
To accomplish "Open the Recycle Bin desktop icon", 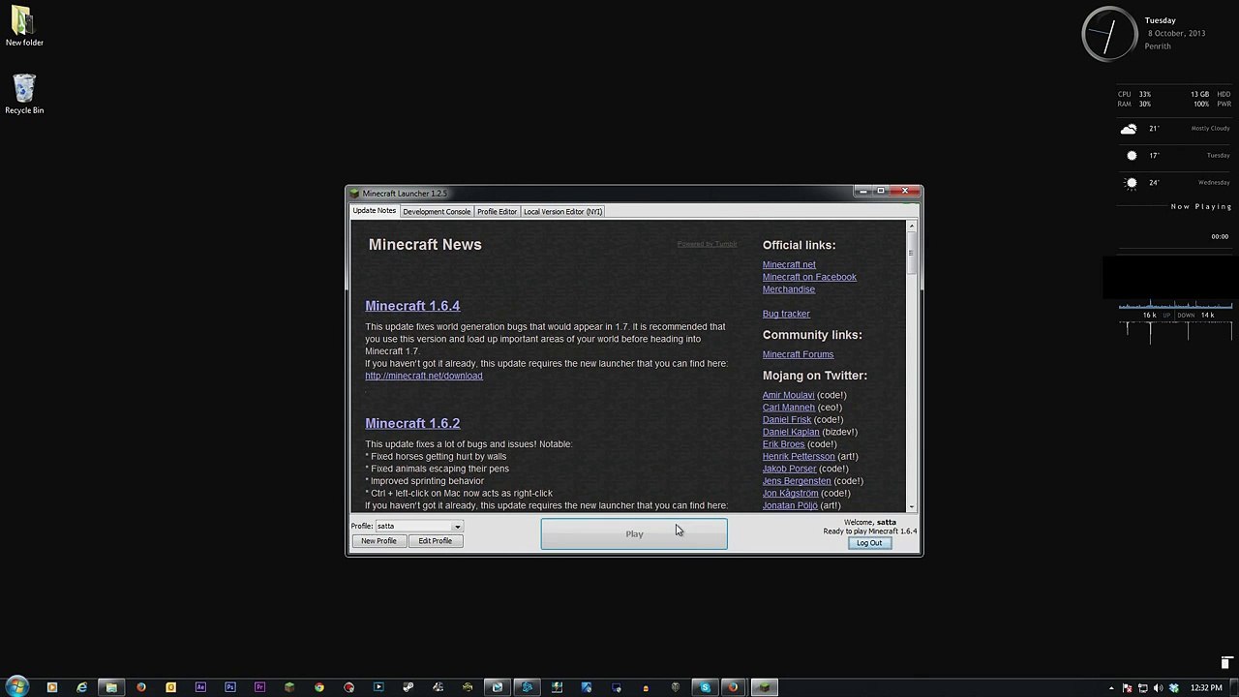I will 24,94.
